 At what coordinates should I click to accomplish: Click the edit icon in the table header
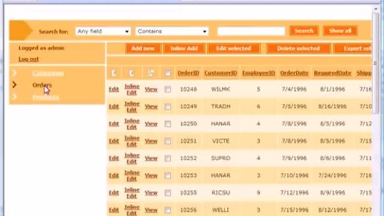[x=113, y=73]
